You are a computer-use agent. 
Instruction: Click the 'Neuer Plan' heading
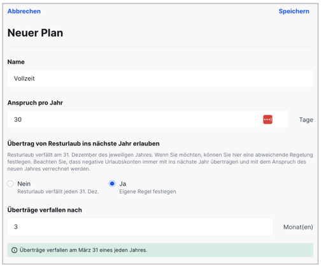(x=35, y=33)
